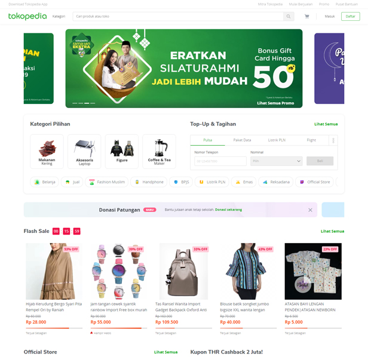This screenshot has height=357, width=368.
Task: Select the third carousel slide indicator
Action: coord(87,103)
